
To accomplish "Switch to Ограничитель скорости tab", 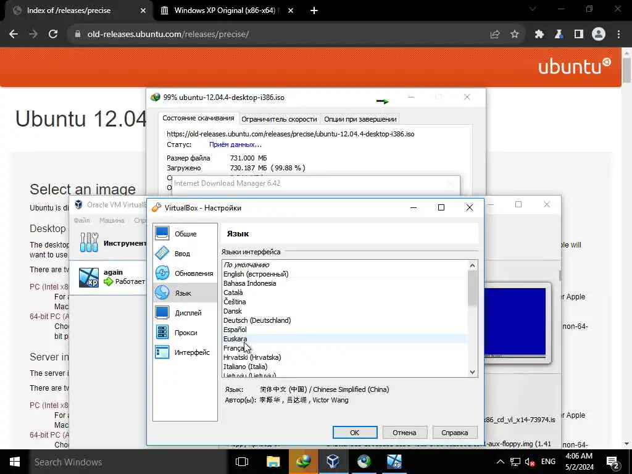I will pos(279,119).
